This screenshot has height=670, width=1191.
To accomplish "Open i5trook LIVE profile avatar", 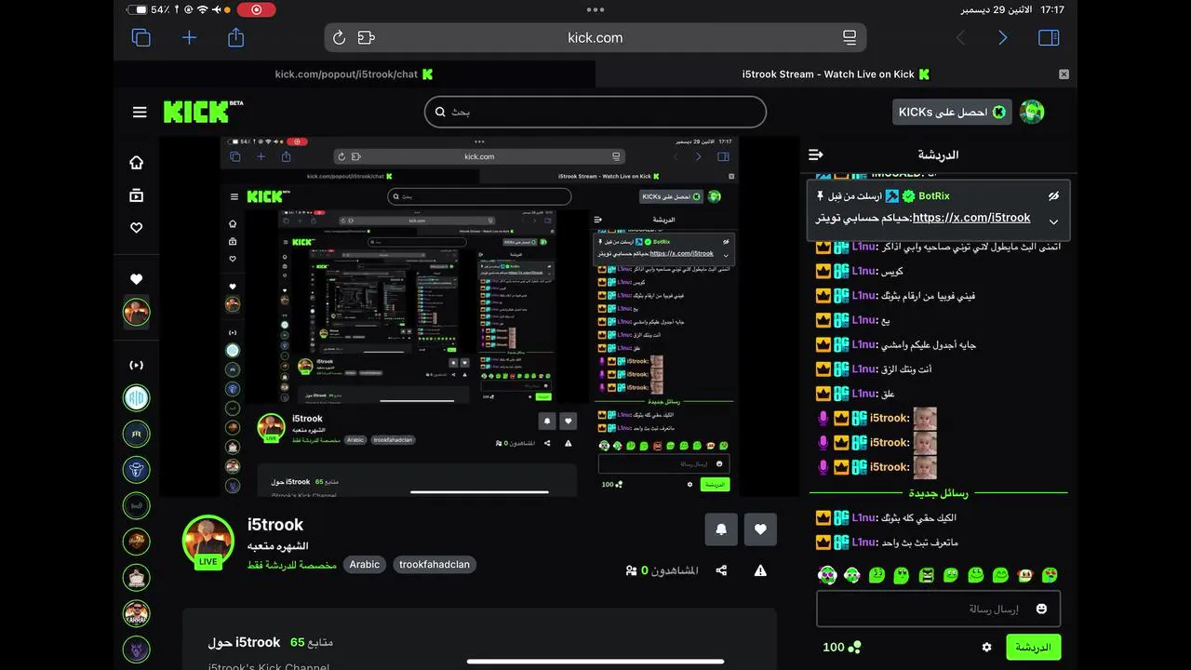I will click(x=208, y=542).
